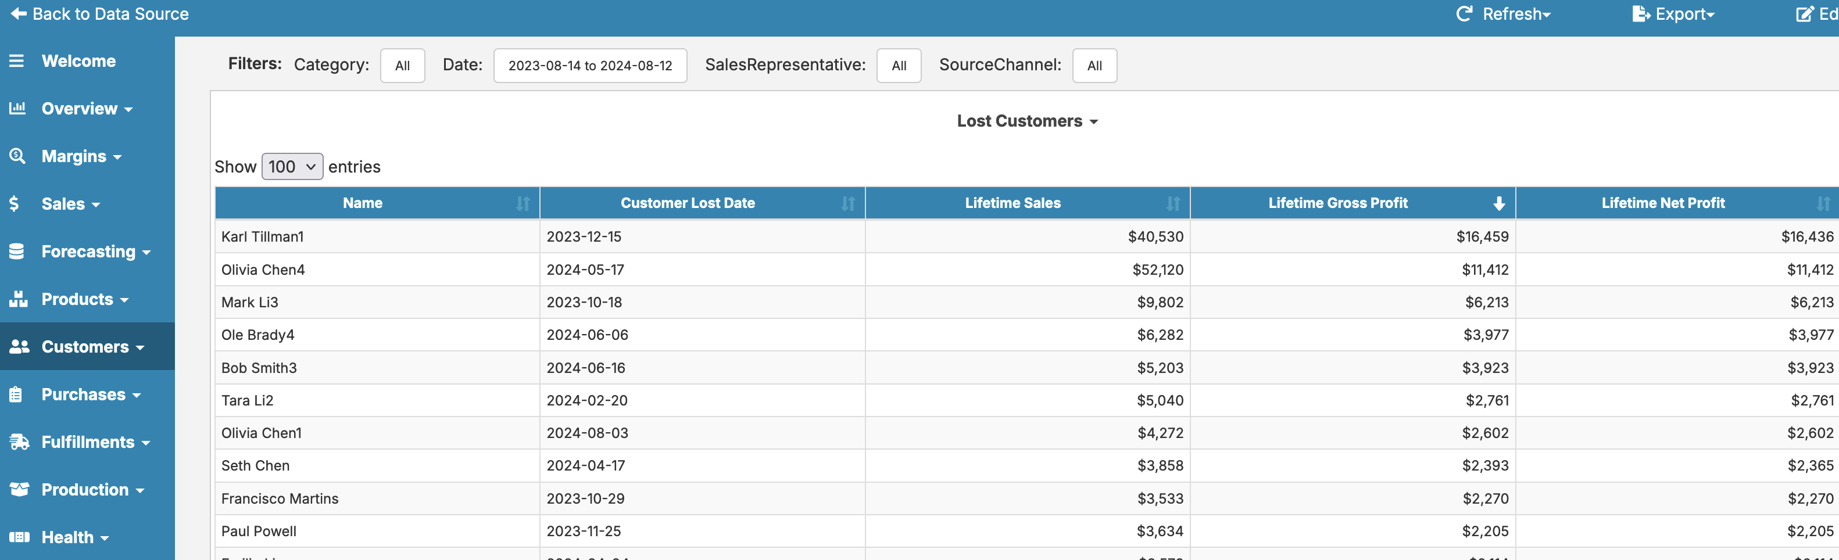
Task: Expand the Lost Customers report dropdown
Action: 1026,121
